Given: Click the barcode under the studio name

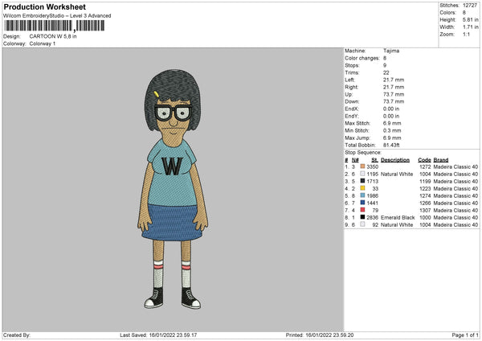Looking at the screenshot, I should click(55, 26).
